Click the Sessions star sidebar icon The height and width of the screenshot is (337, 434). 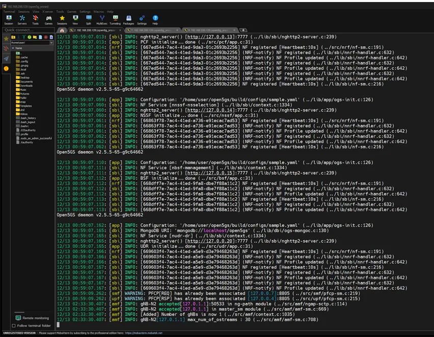[6, 39]
